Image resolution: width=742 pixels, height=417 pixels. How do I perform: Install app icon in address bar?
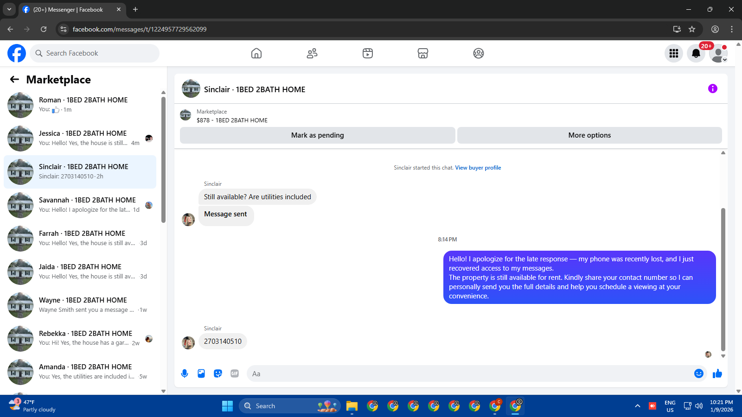[677, 29]
